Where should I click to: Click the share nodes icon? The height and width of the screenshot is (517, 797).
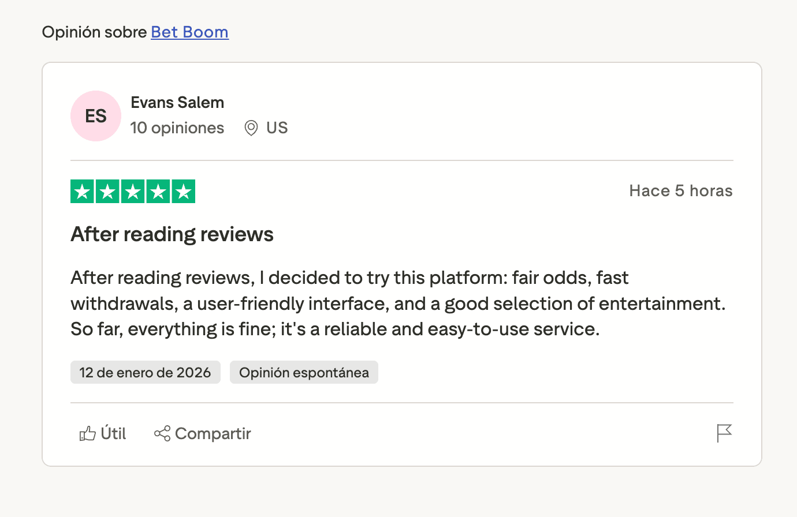[x=162, y=433]
